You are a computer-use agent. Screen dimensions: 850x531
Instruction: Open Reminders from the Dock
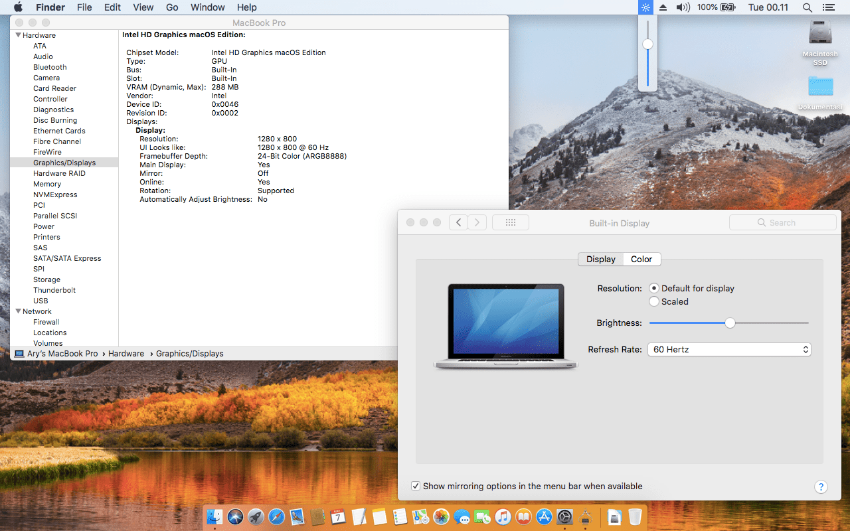point(400,516)
